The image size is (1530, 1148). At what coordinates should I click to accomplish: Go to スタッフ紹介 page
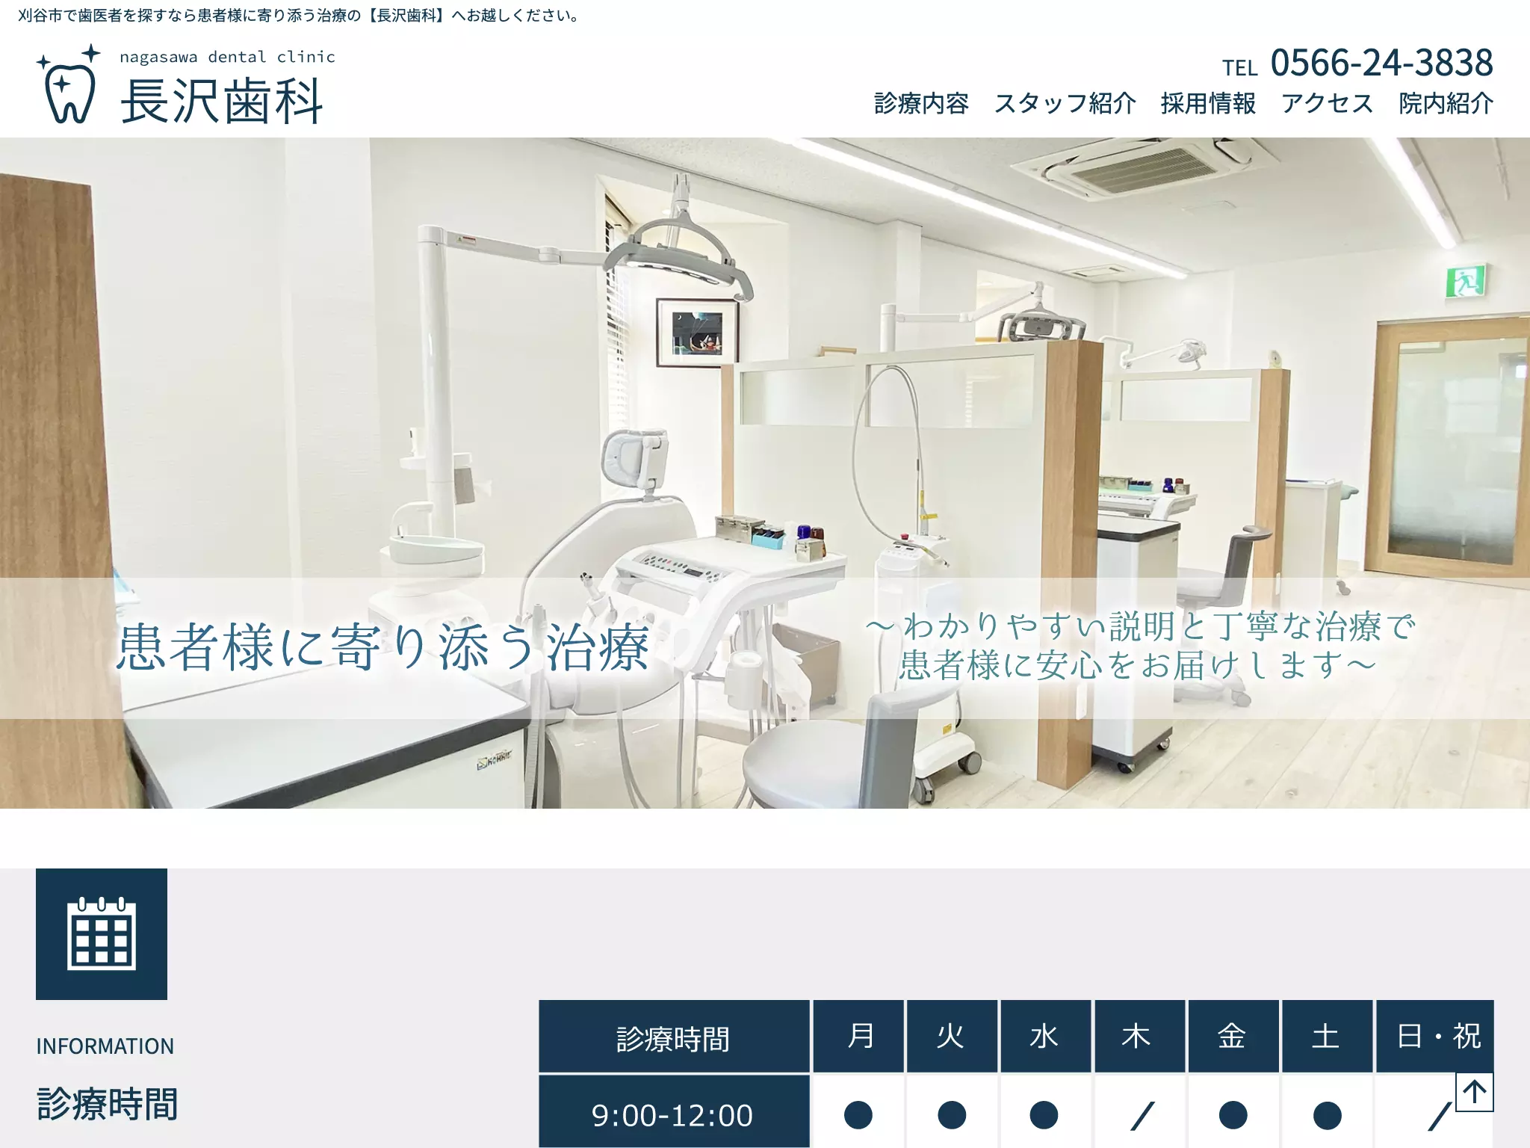(x=1065, y=103)
